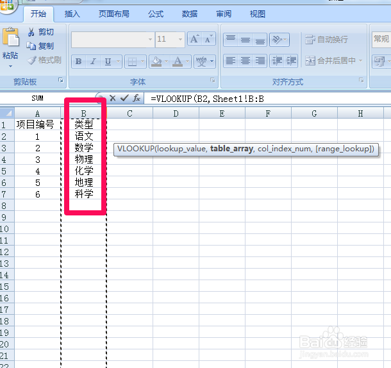The height and width of the screenshot is (368, 391).
Task: Open fill color dropdown arrow
Action: click(167, 61)
